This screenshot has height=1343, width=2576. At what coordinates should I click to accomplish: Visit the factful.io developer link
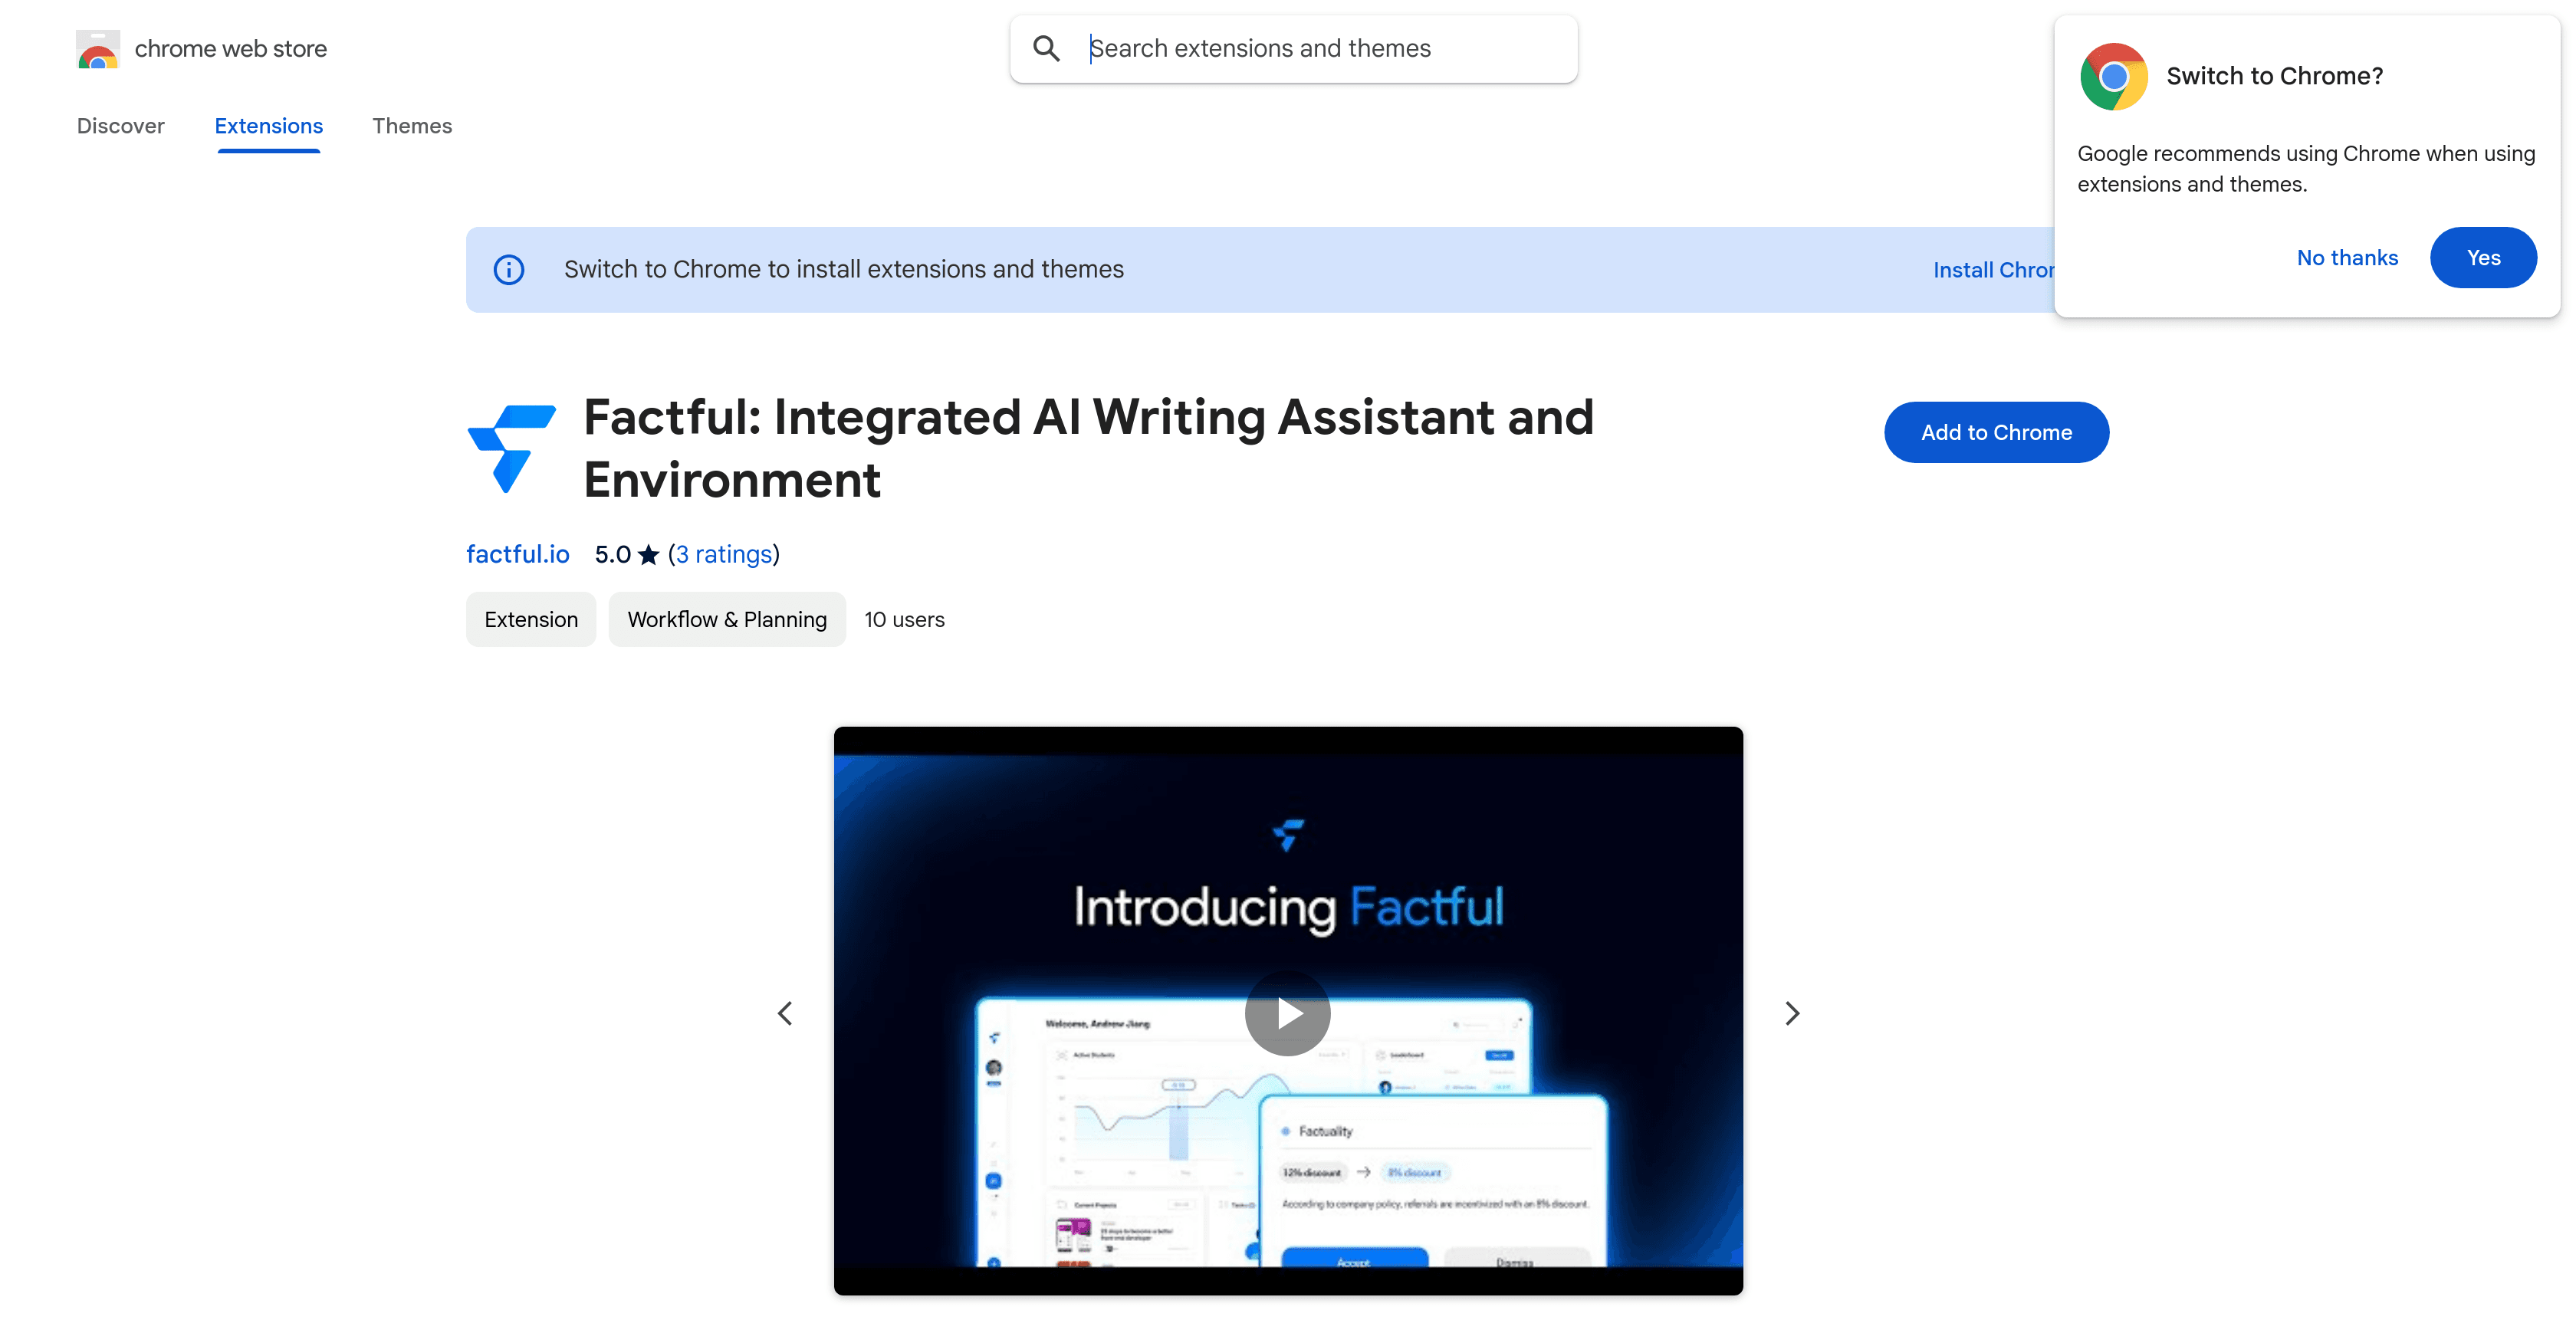coord(517,553)
